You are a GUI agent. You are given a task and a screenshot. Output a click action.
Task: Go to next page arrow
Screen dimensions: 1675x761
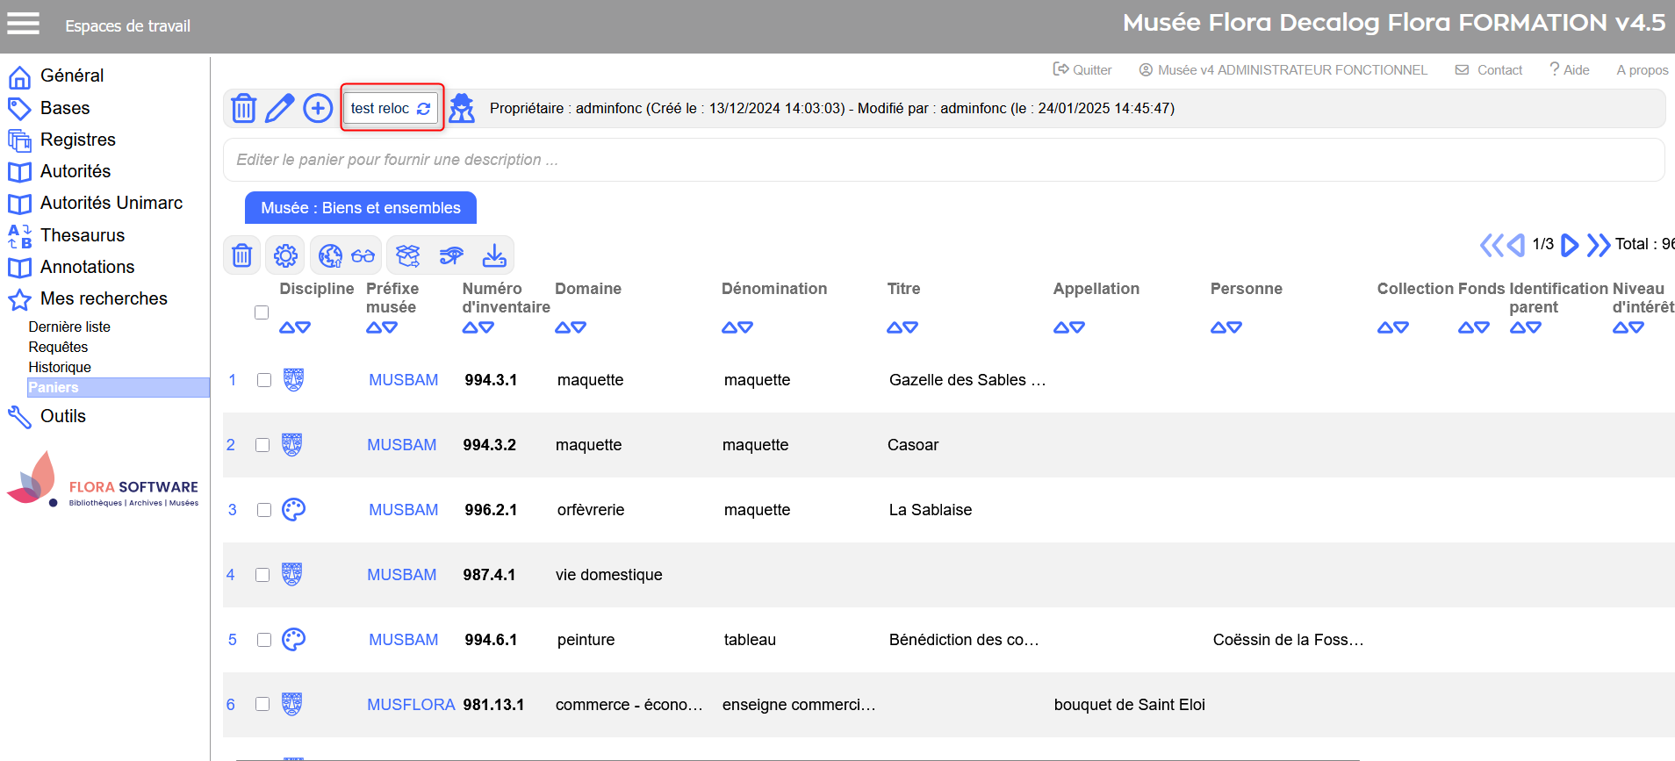click(x=1570, y=245)
